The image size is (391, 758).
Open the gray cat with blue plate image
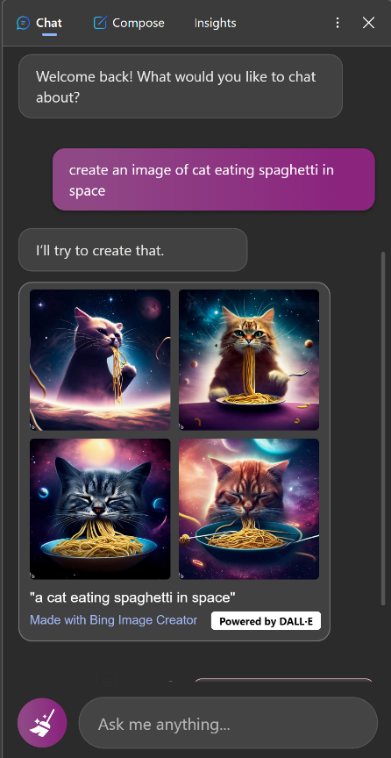[x=100, y=509]
